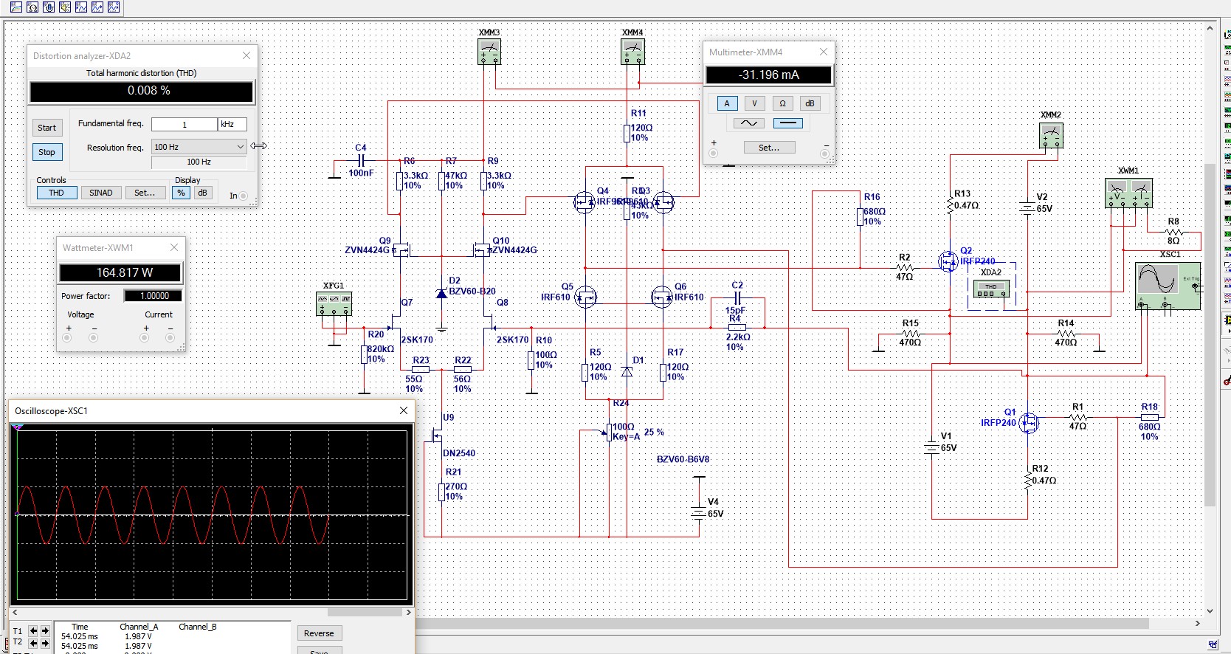Click the schematic vertical scrollbar thumb

point(1210,334)
